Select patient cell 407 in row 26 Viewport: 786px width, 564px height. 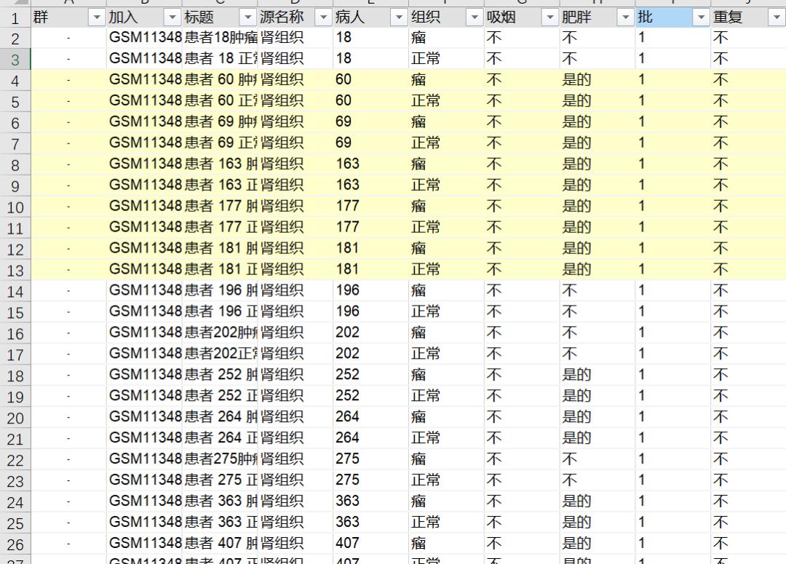coord(371,543)
